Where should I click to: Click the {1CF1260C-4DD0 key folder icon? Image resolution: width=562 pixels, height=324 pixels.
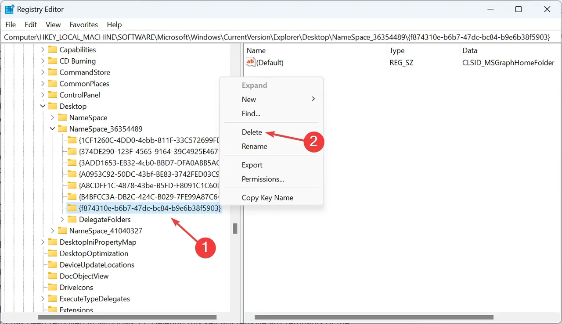click(72, 140)
